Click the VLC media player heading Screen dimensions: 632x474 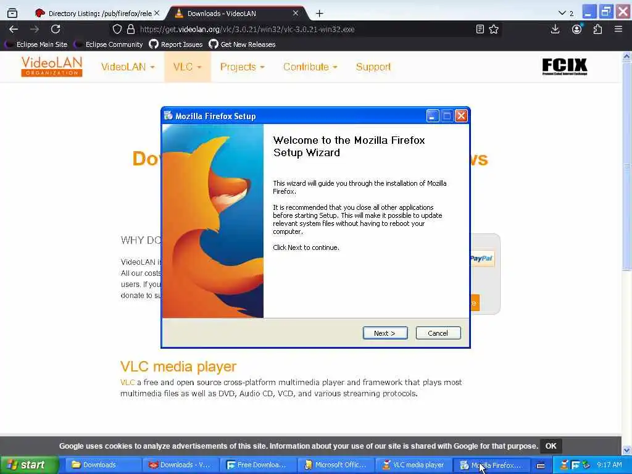point(178,367)
